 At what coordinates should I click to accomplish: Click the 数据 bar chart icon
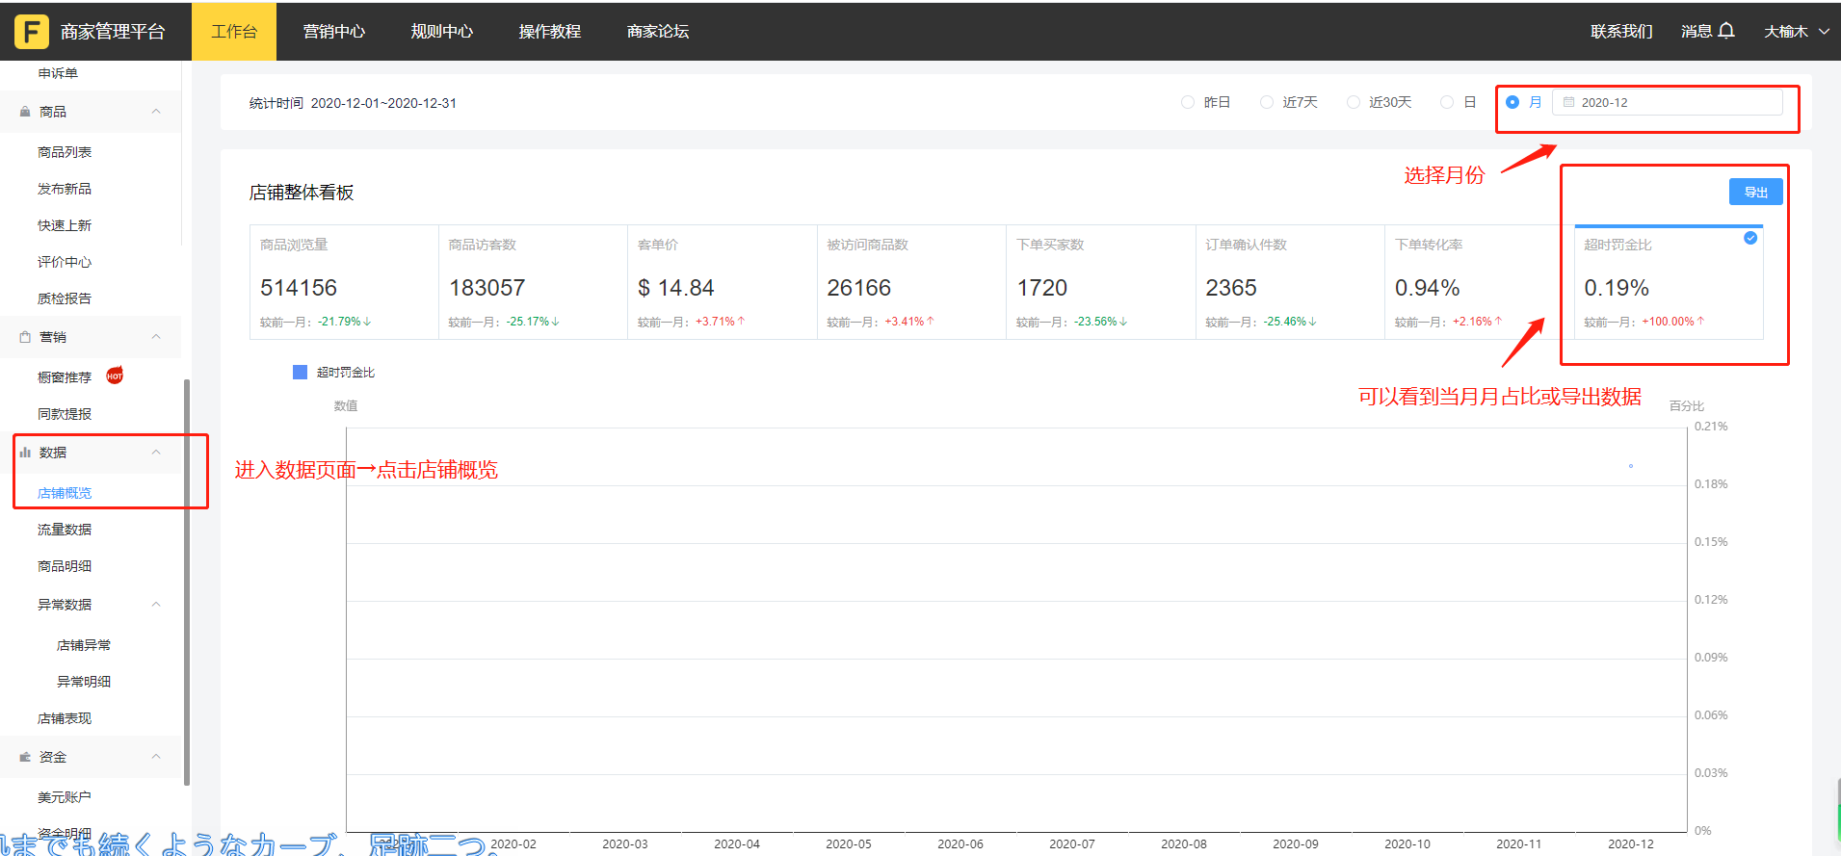(x=25, y=453)
